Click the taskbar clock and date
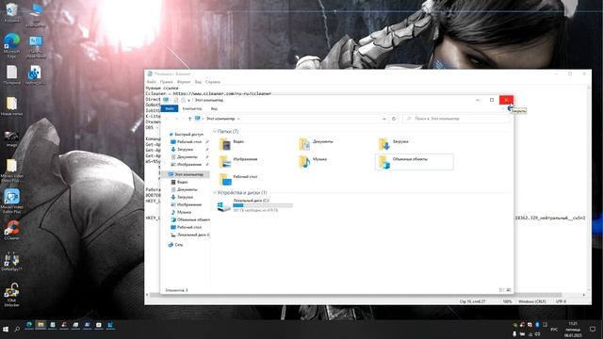The width and height of the screenshot is (603, 339). tap(573, 330)
